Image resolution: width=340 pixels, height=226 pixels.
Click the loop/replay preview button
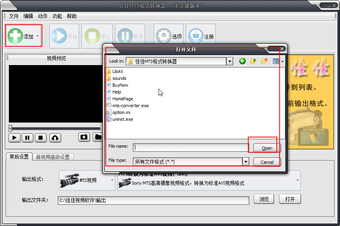tap(55, 138)
